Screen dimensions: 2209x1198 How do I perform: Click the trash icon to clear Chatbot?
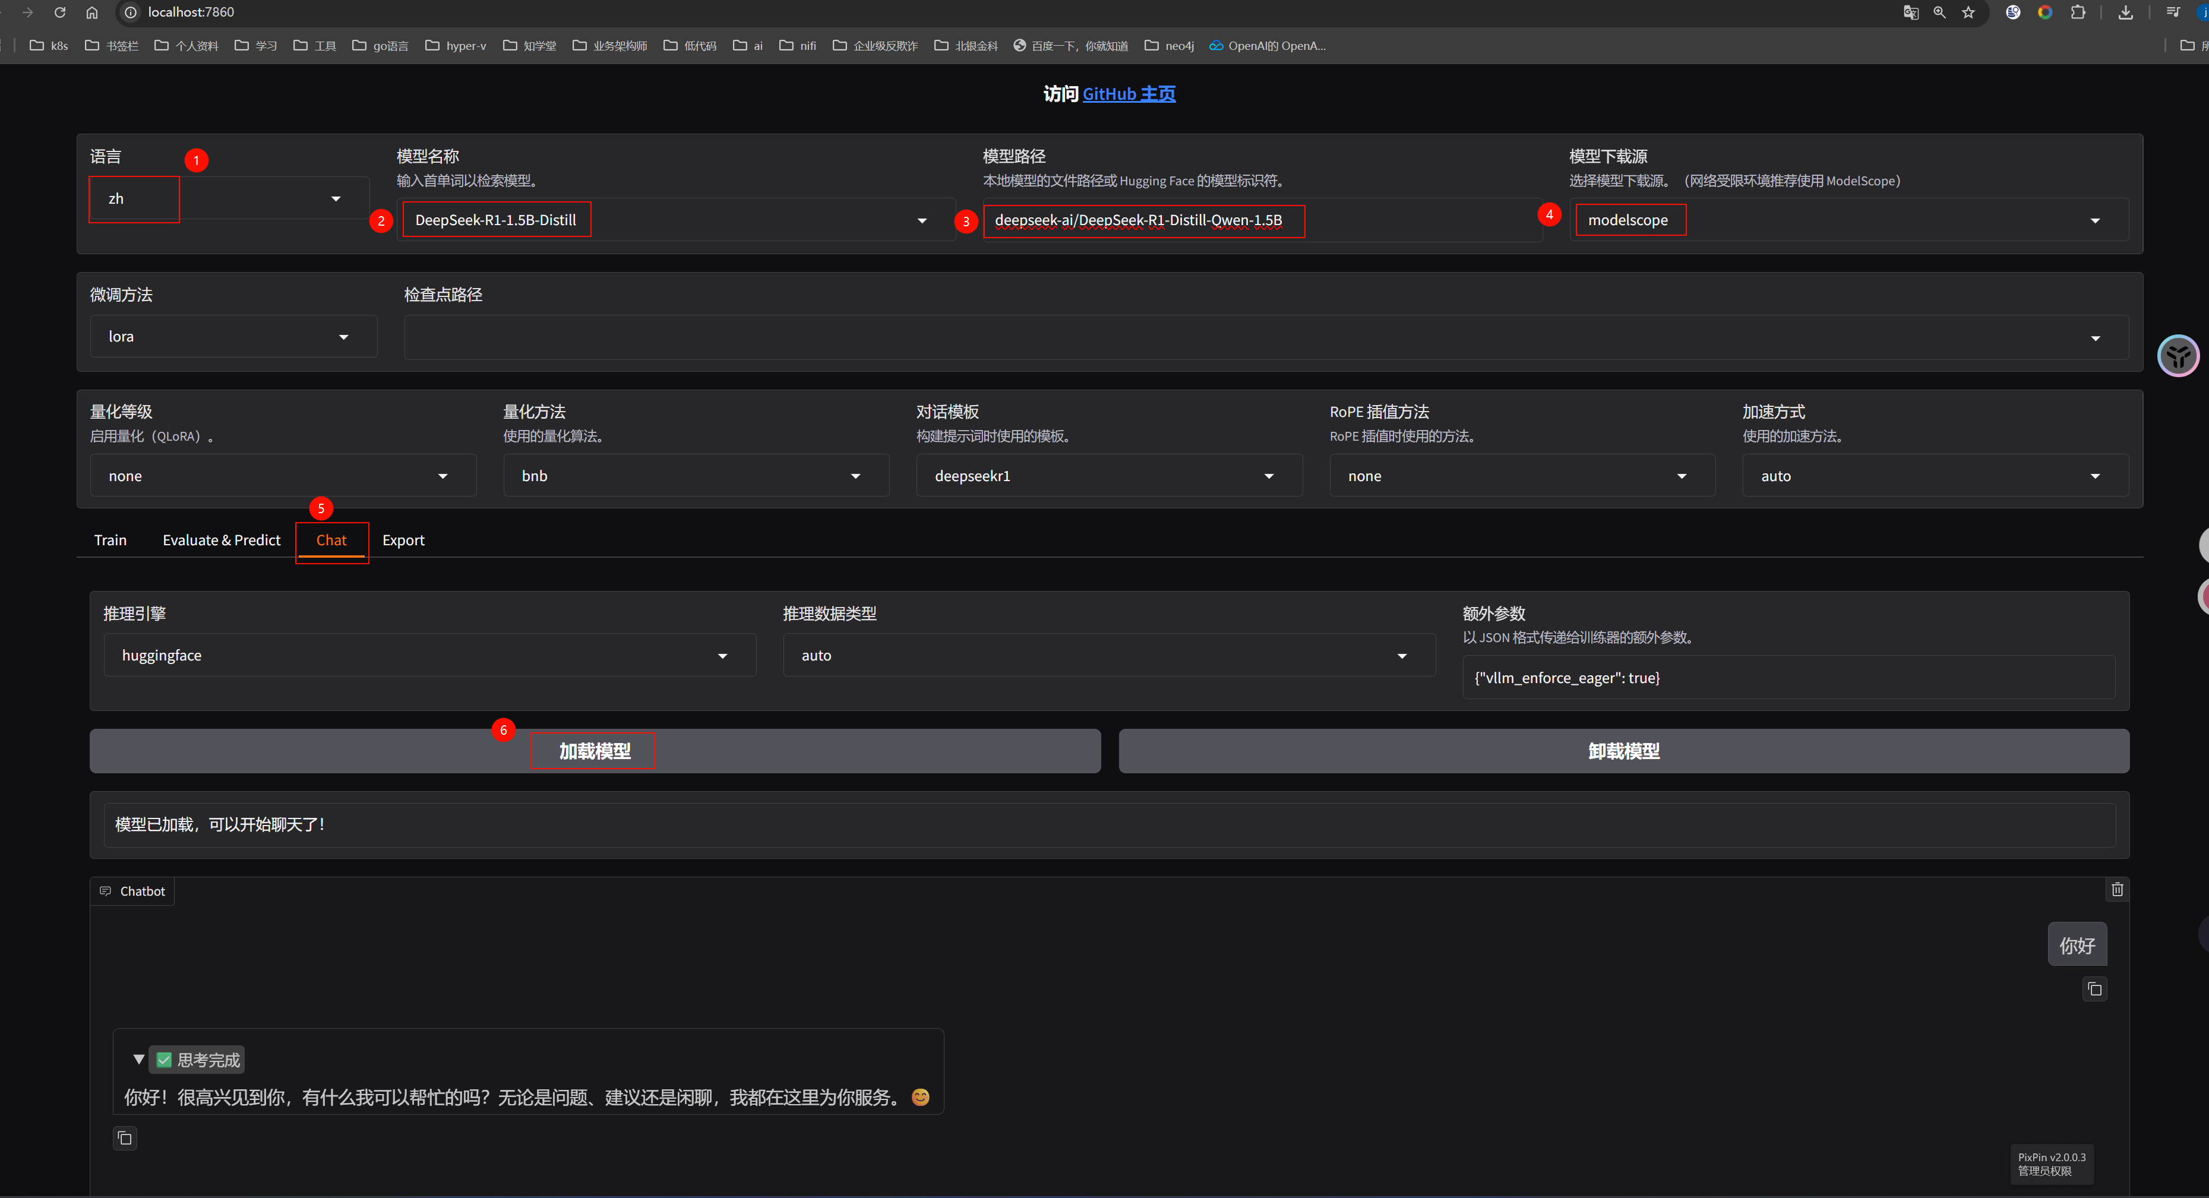pos(2116,889)
